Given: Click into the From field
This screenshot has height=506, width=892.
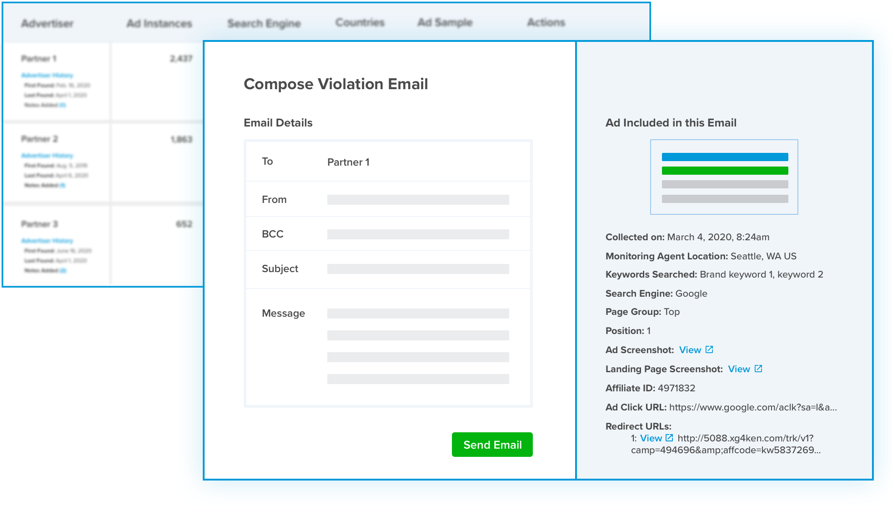Looking at the screenshot, I should (418, 200).
